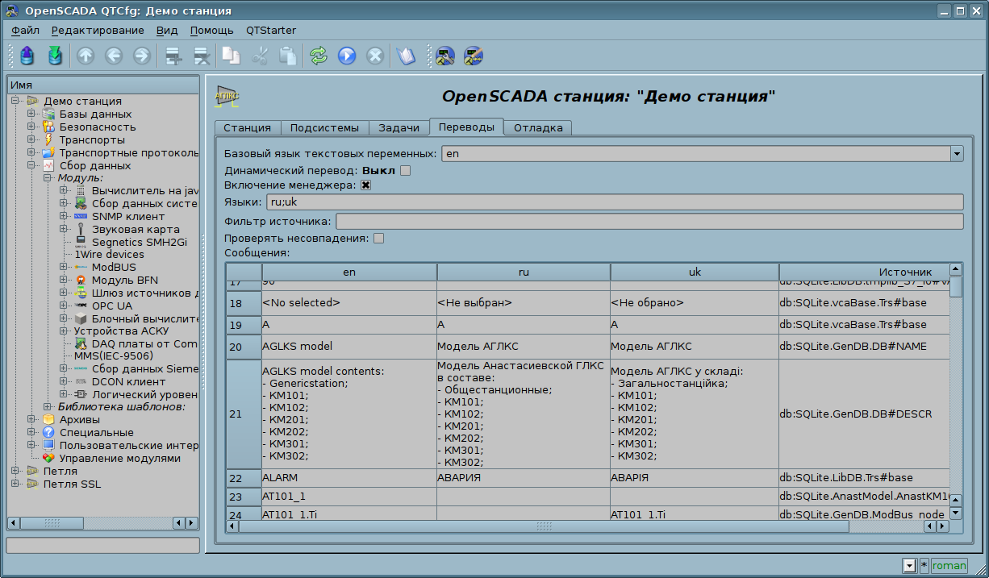Click the Фильтр источника input field
Image resolution: width=989 pixels, height=578 pixels.
649,221
